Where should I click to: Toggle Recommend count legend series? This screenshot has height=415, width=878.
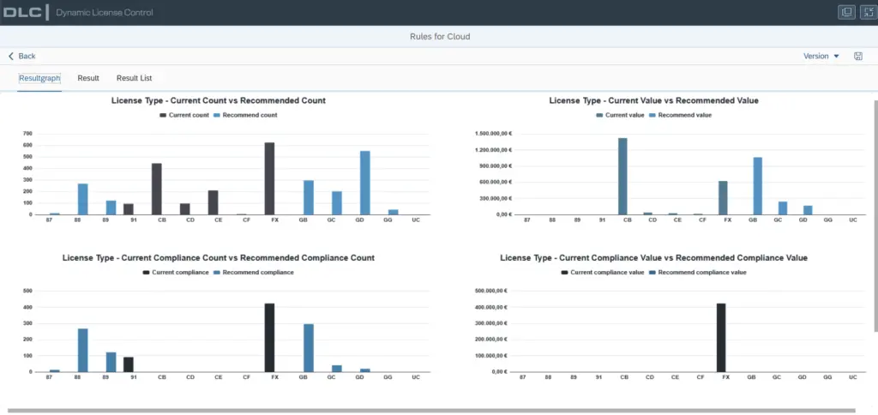(x=245, y=115)
